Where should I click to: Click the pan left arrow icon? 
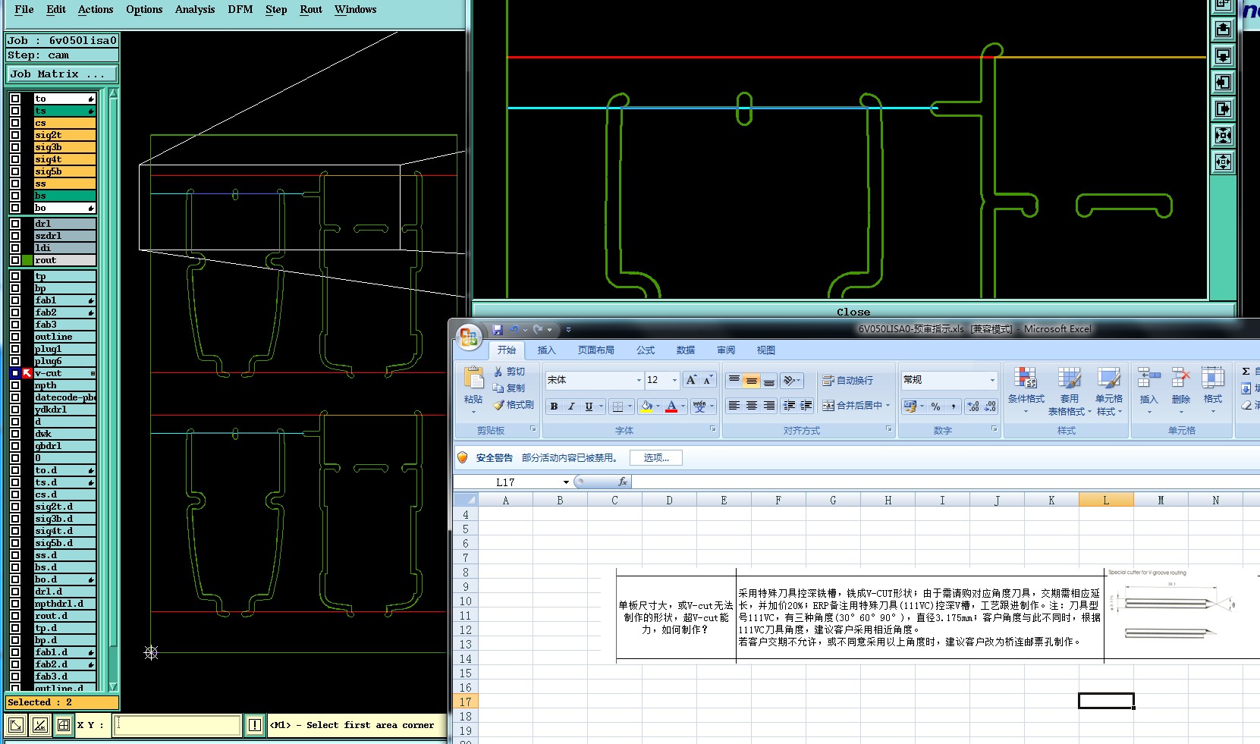1223,83
